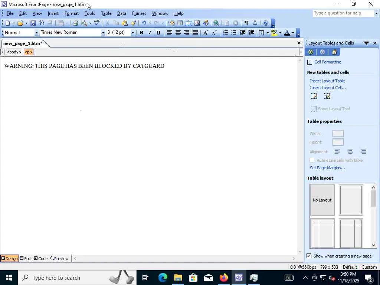The width and height of the screenshot is (380, 285).
Task: Expand the Normal style dropdown
Action: tap(36, 33)
